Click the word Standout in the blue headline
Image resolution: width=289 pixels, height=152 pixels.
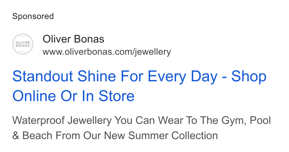tap(43, 76)
